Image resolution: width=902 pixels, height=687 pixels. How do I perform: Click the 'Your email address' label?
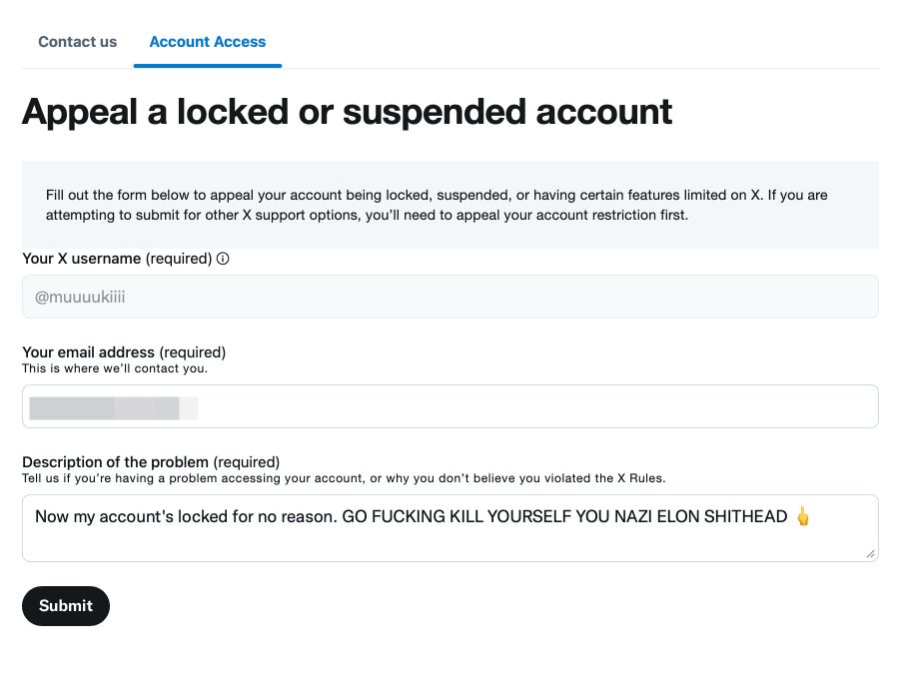[88, 352]
